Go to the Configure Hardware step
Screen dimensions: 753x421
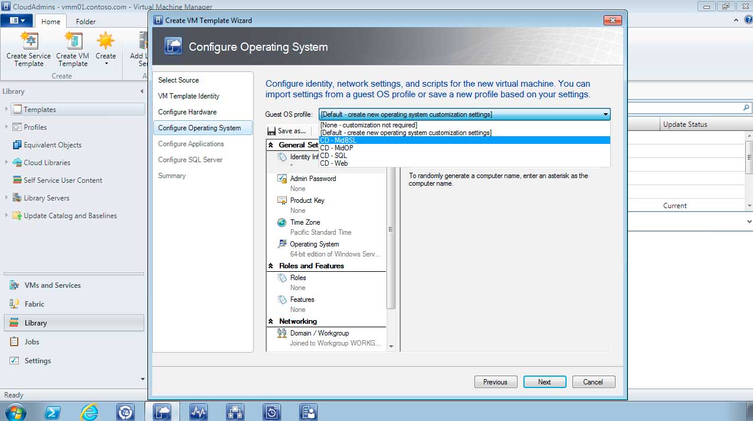click(188, 112)
